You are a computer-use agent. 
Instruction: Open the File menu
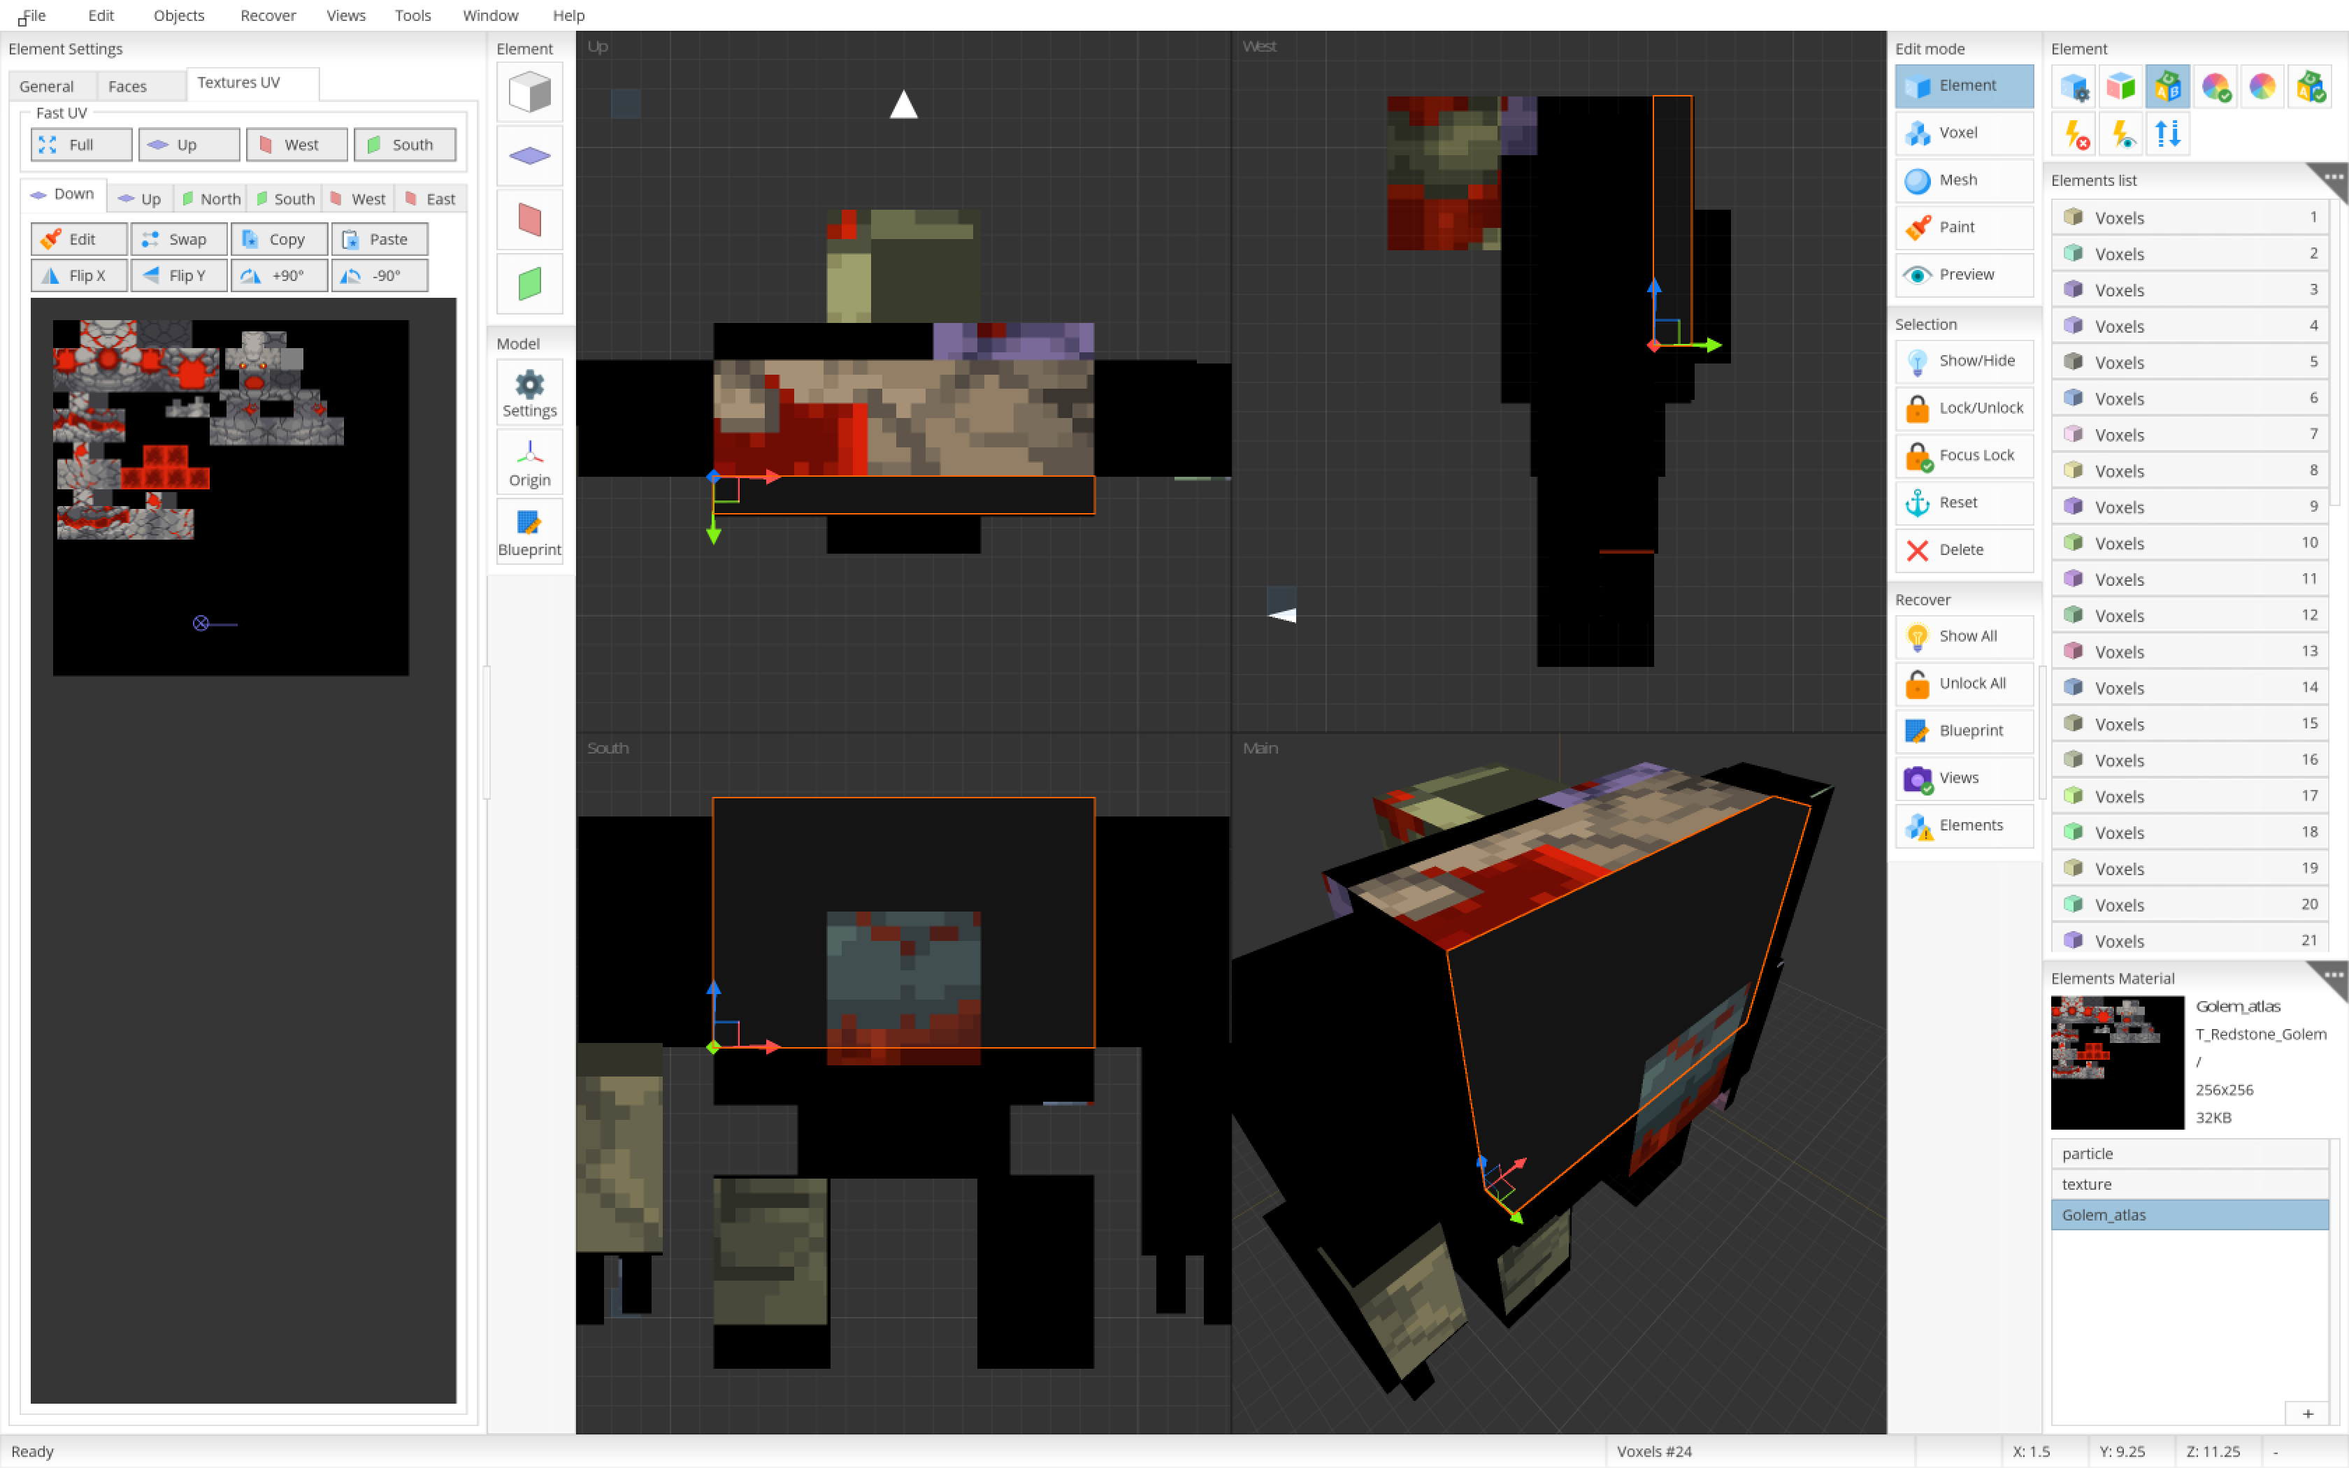tap(34, 15)
